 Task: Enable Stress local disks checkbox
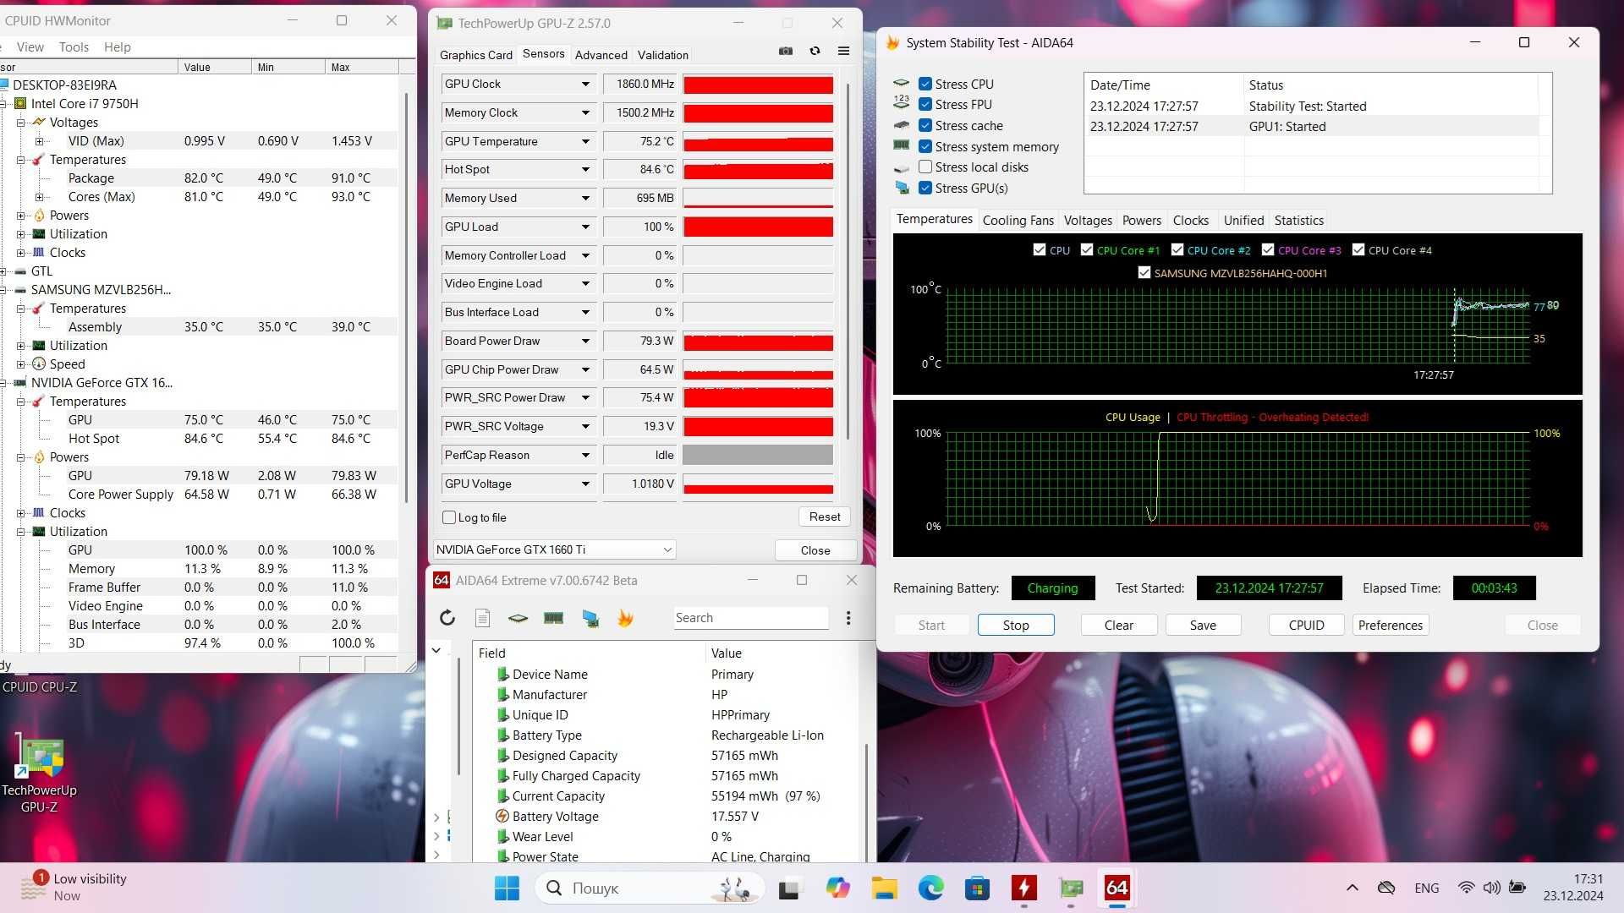click(925, 167)
